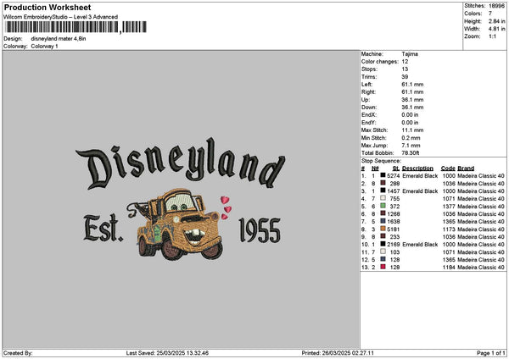Image resolution: width=509 pixels, height=359 pixels.
Task: Click code 1173 in stop row 8
Action: click(449, 229)
